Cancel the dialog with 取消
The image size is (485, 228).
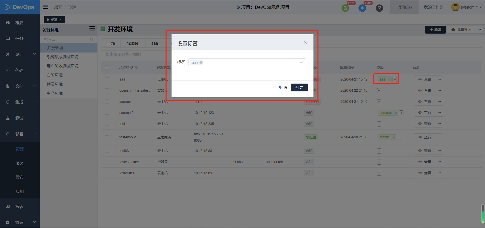[283, 87]
